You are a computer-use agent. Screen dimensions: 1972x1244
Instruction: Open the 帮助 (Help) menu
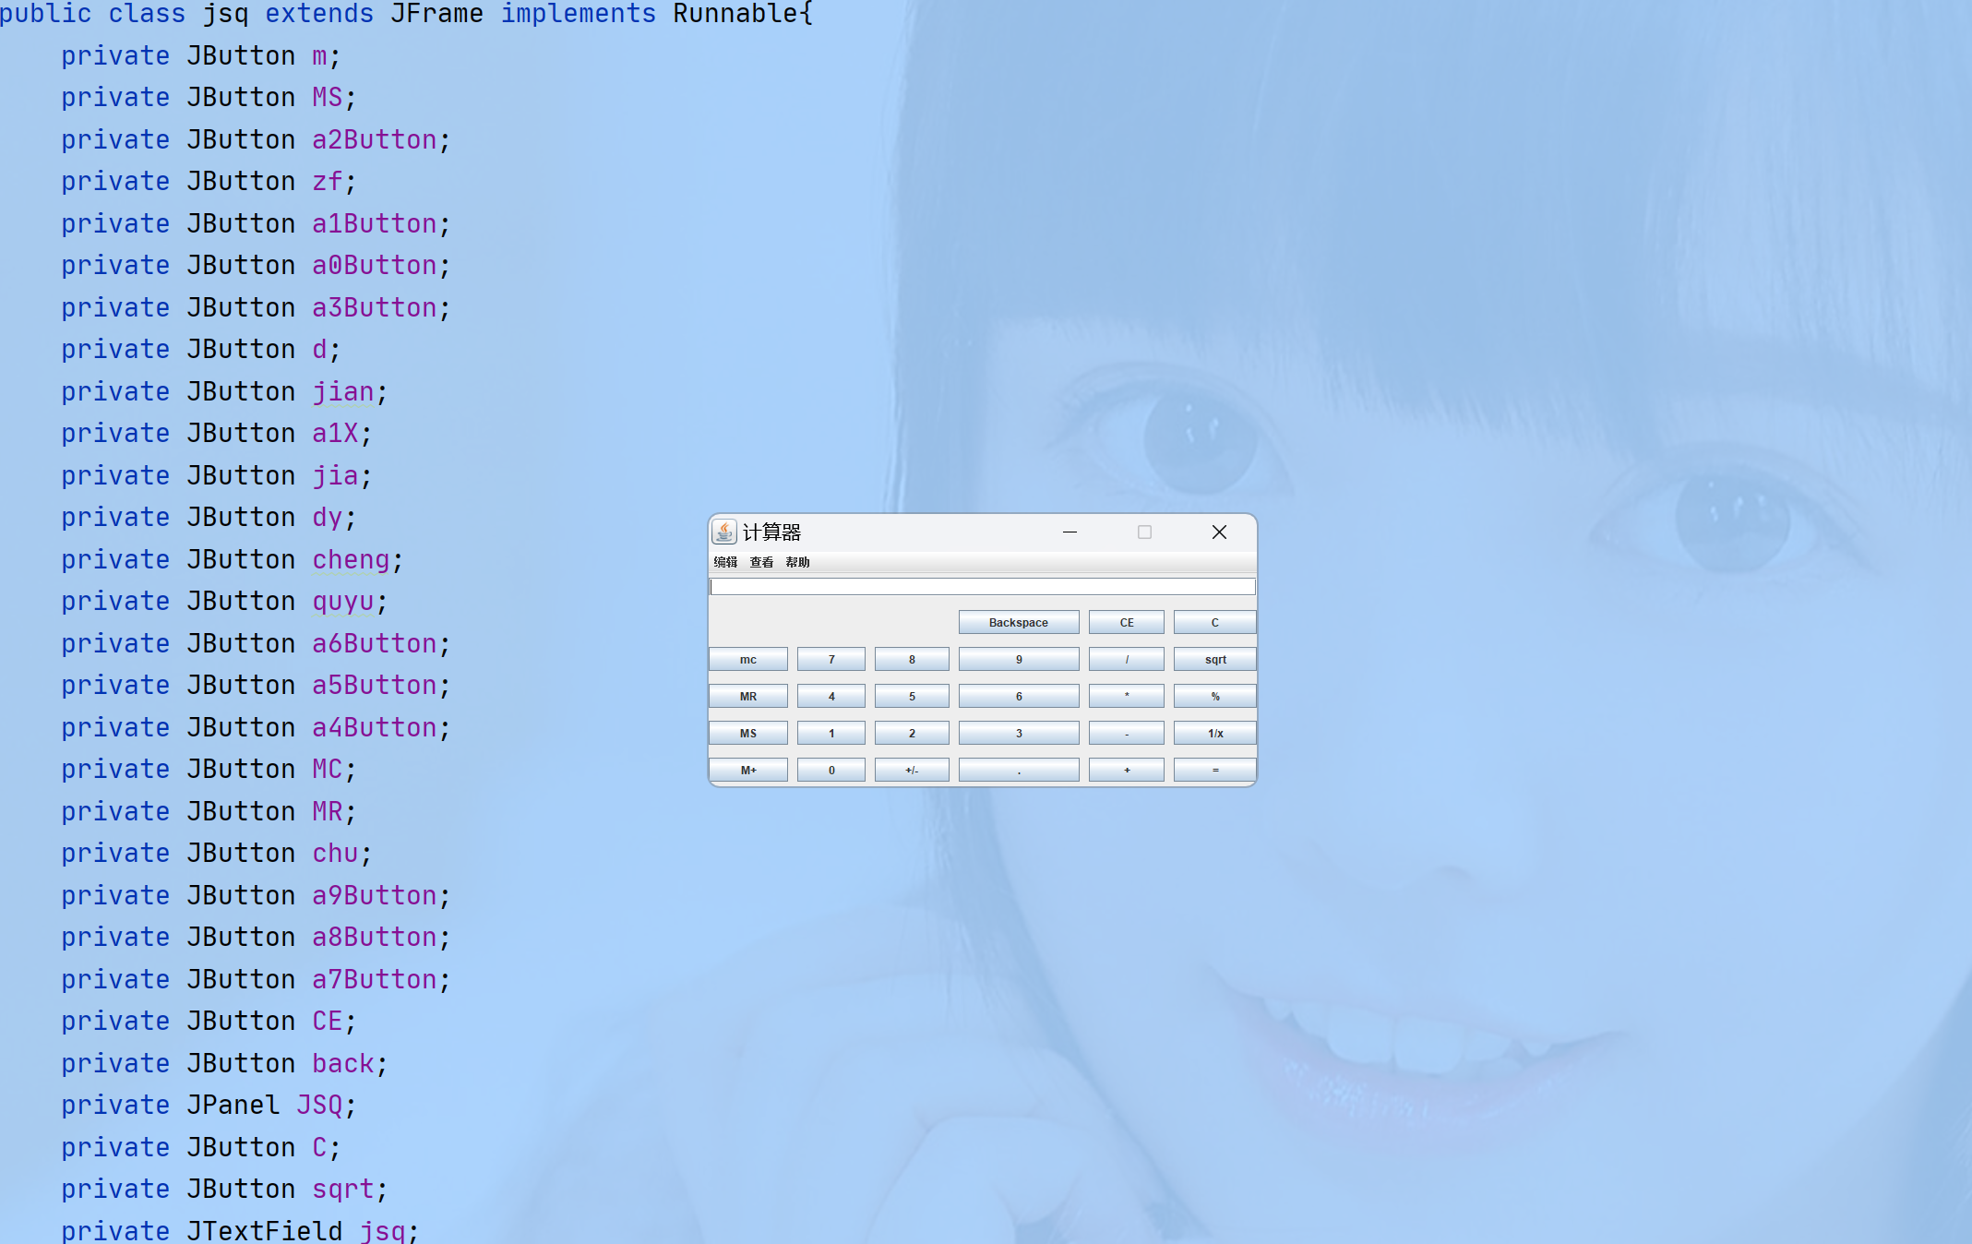point(797,562)
